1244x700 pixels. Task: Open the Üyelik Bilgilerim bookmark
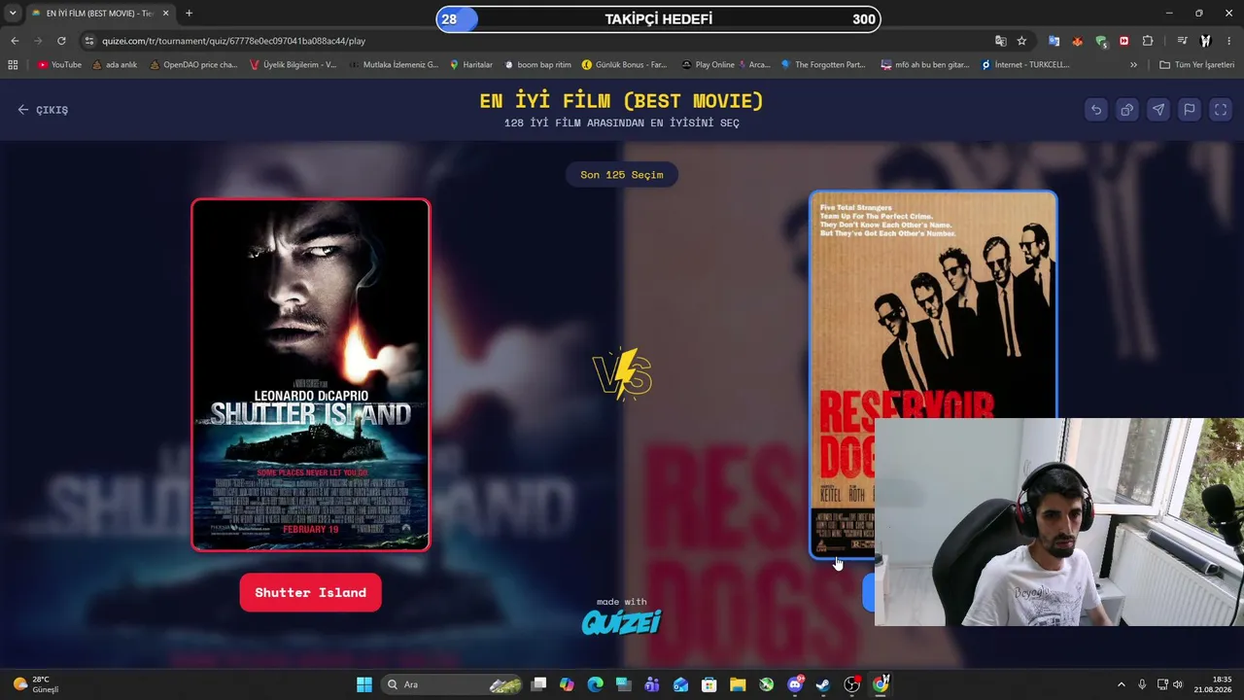tap(293, 65)
